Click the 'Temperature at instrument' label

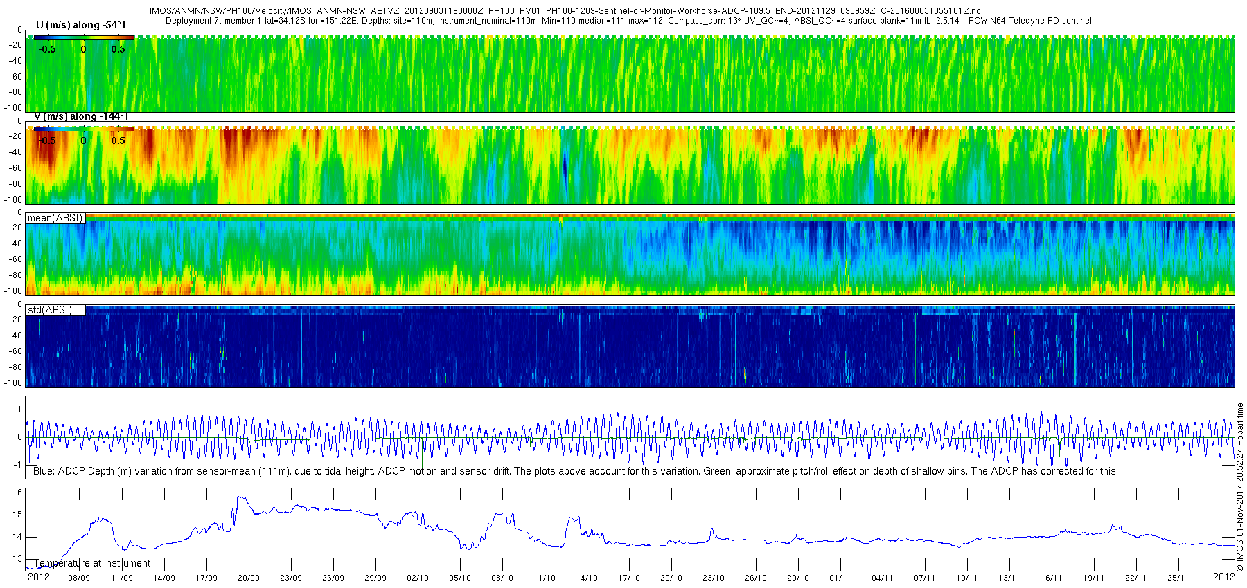(x=92, y=563)
